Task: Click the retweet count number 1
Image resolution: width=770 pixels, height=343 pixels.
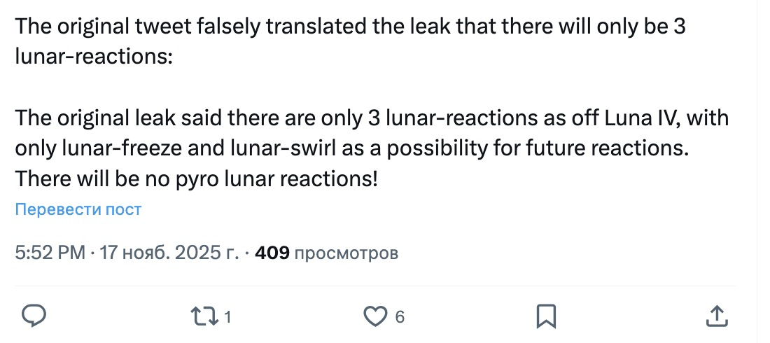Action: (227, 317)
